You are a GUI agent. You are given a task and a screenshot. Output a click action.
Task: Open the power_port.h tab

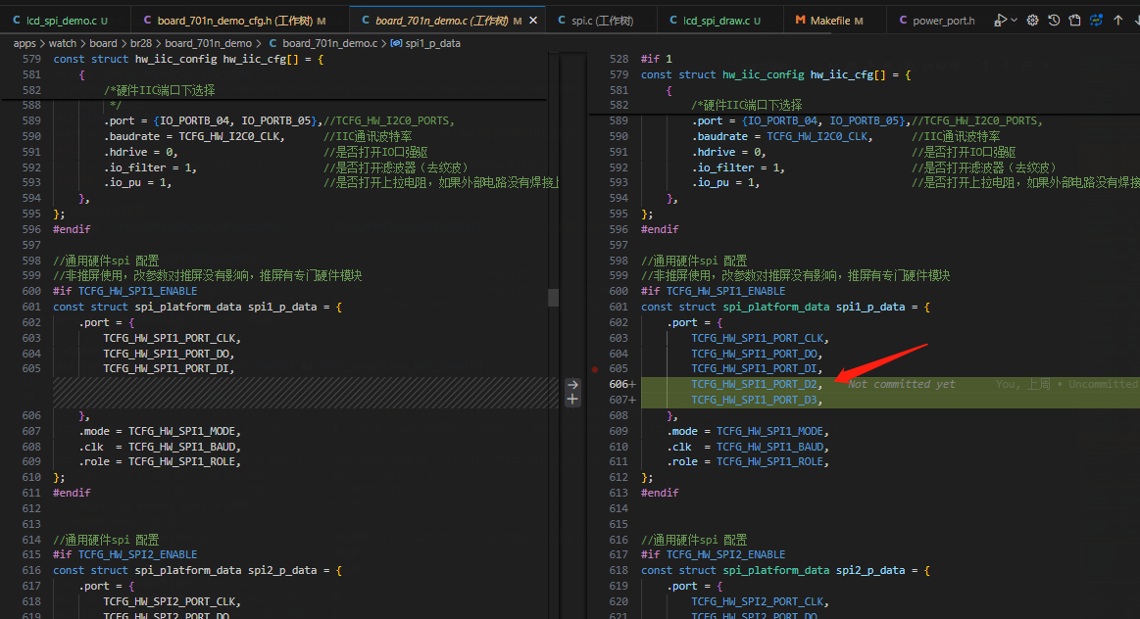[x=937, y=21]
